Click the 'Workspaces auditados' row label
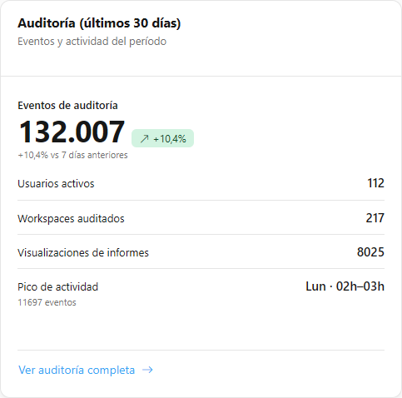Screen dimensions: 402x398 (x=71, y=219)
